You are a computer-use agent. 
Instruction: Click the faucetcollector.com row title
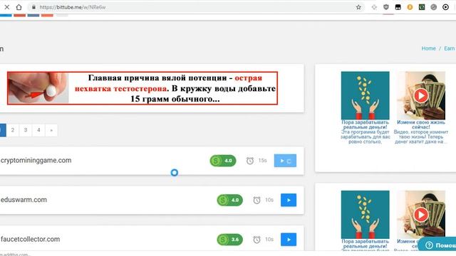click(x=30, y=239)
